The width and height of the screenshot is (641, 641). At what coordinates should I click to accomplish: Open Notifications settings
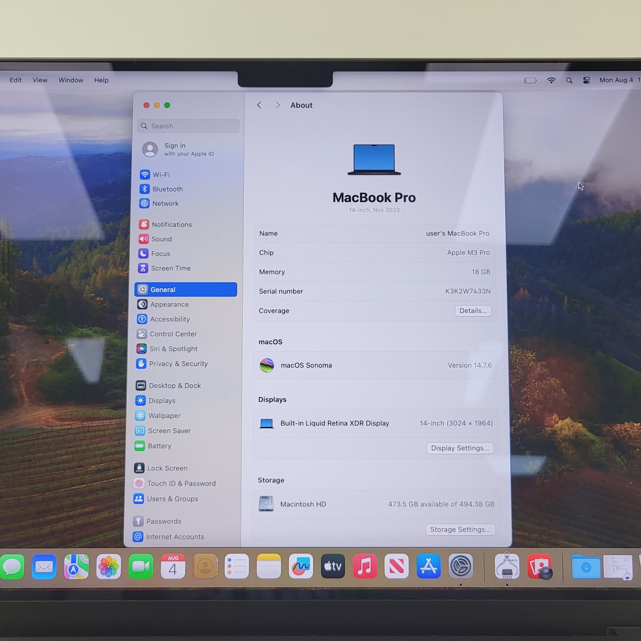pyautogui.click(x=165, y=224)
